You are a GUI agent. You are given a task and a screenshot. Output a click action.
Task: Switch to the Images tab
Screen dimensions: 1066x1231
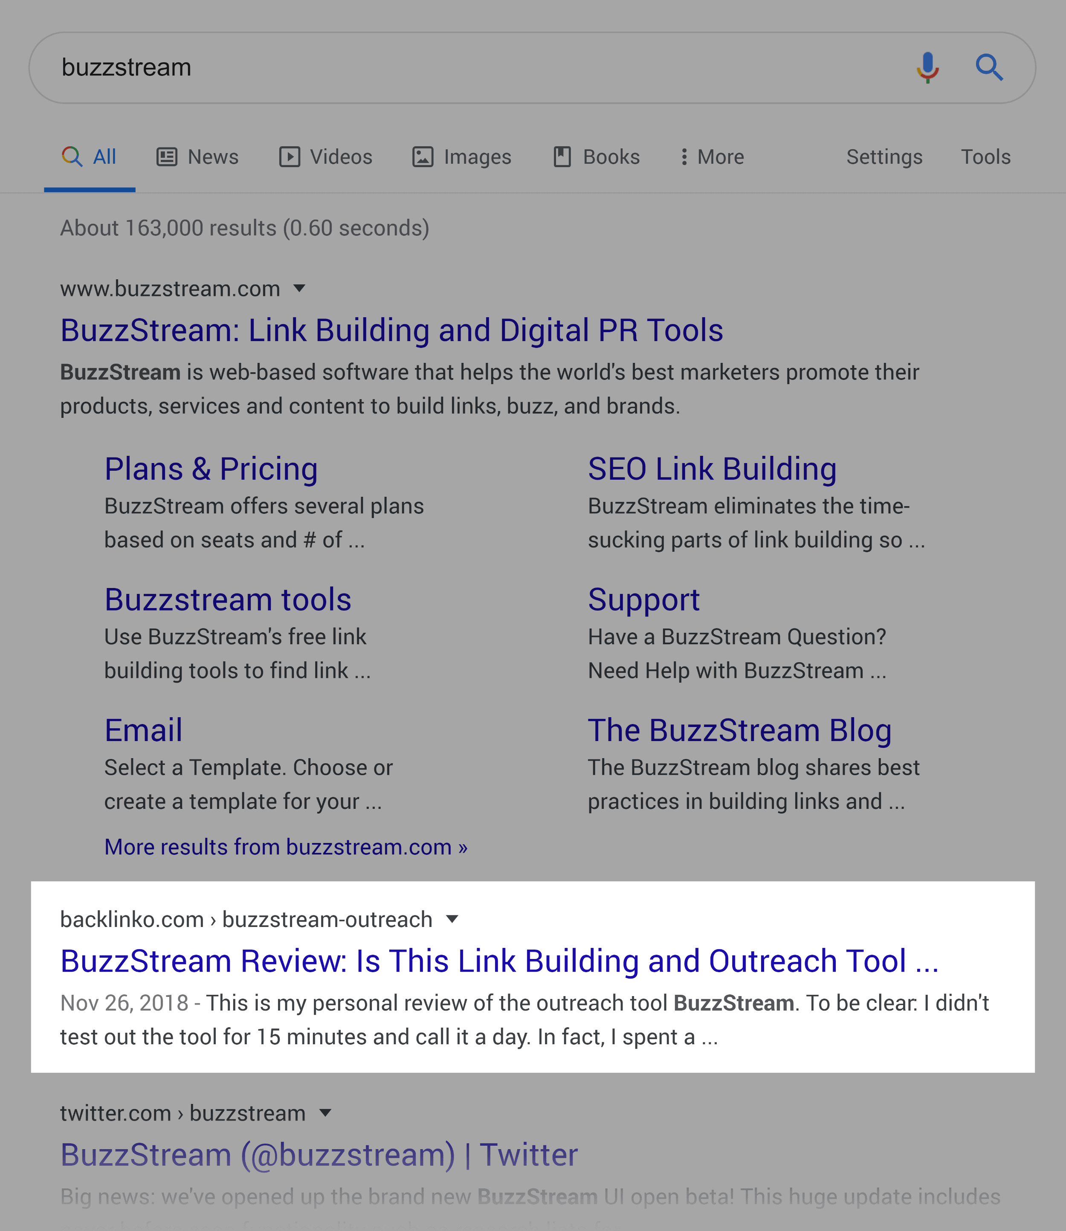point(462,157)
